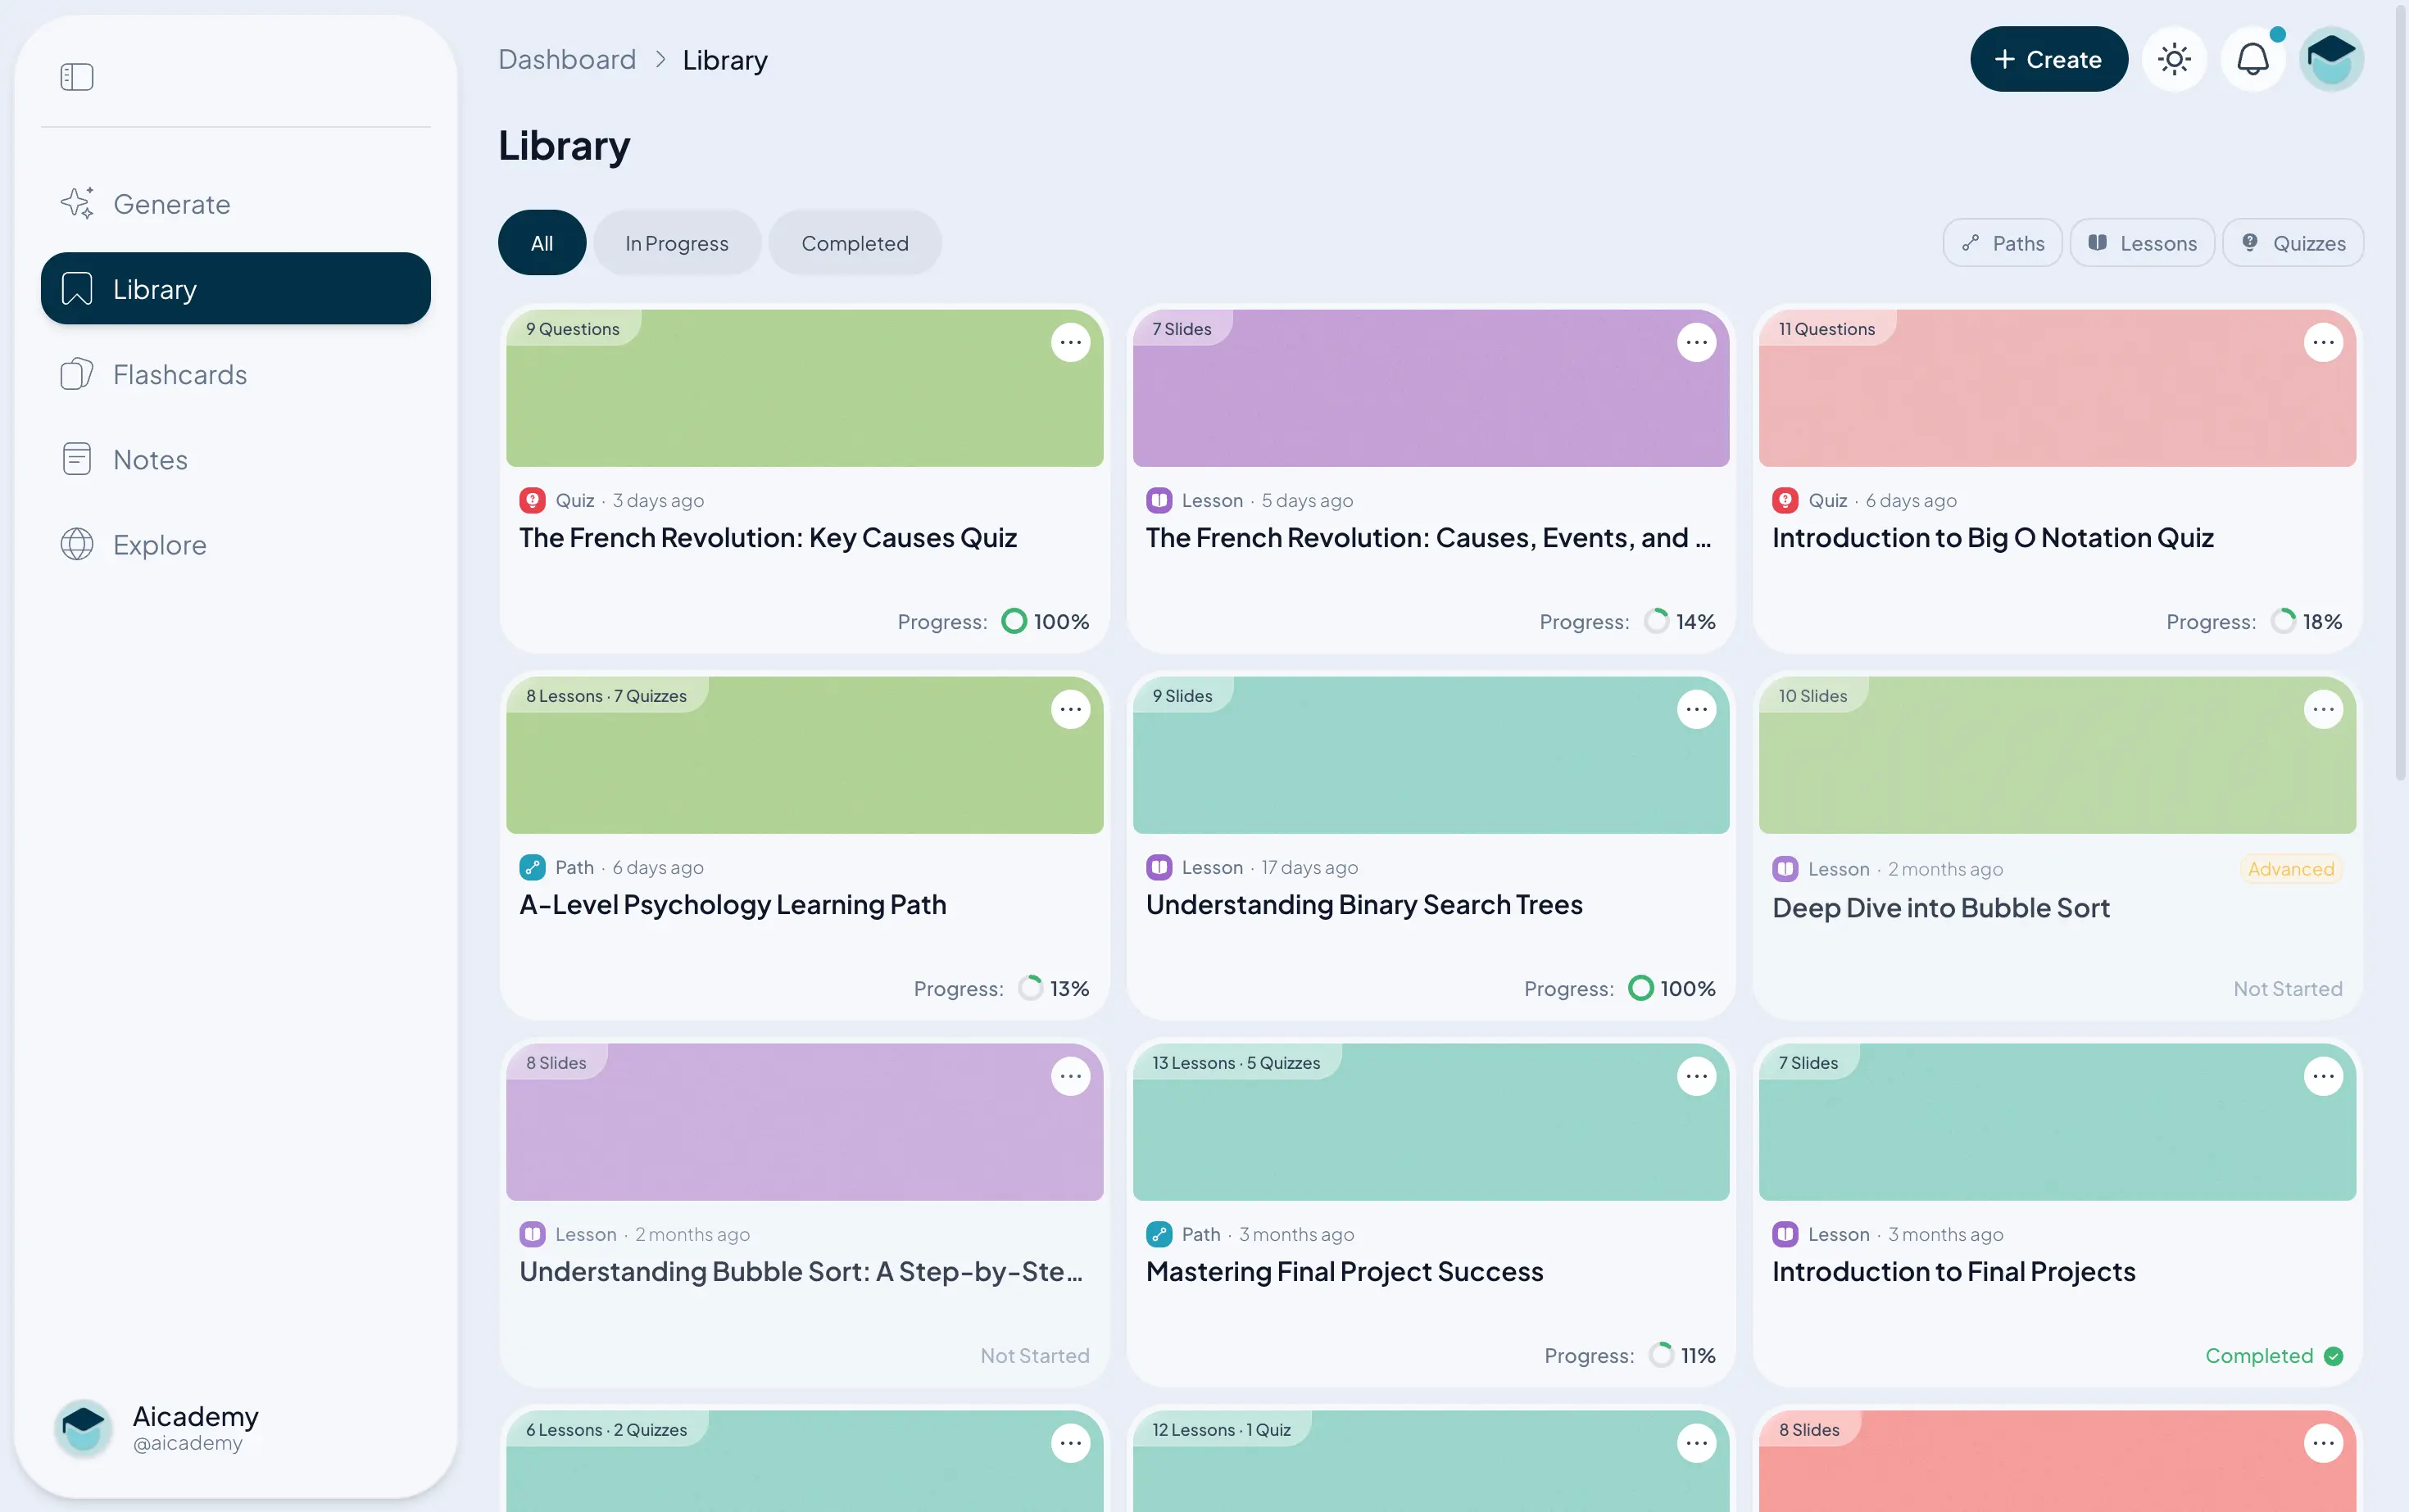Click the Lesson icon on Introduction to Final Projects
This screenshot has width=2409, height=1512.
click(1785, 1234)
